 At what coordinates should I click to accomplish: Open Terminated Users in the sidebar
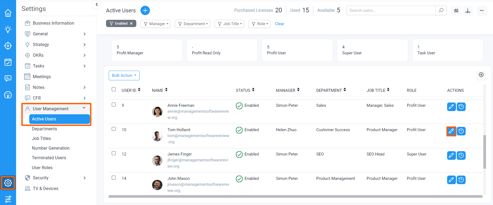click(x=49, y=158)
